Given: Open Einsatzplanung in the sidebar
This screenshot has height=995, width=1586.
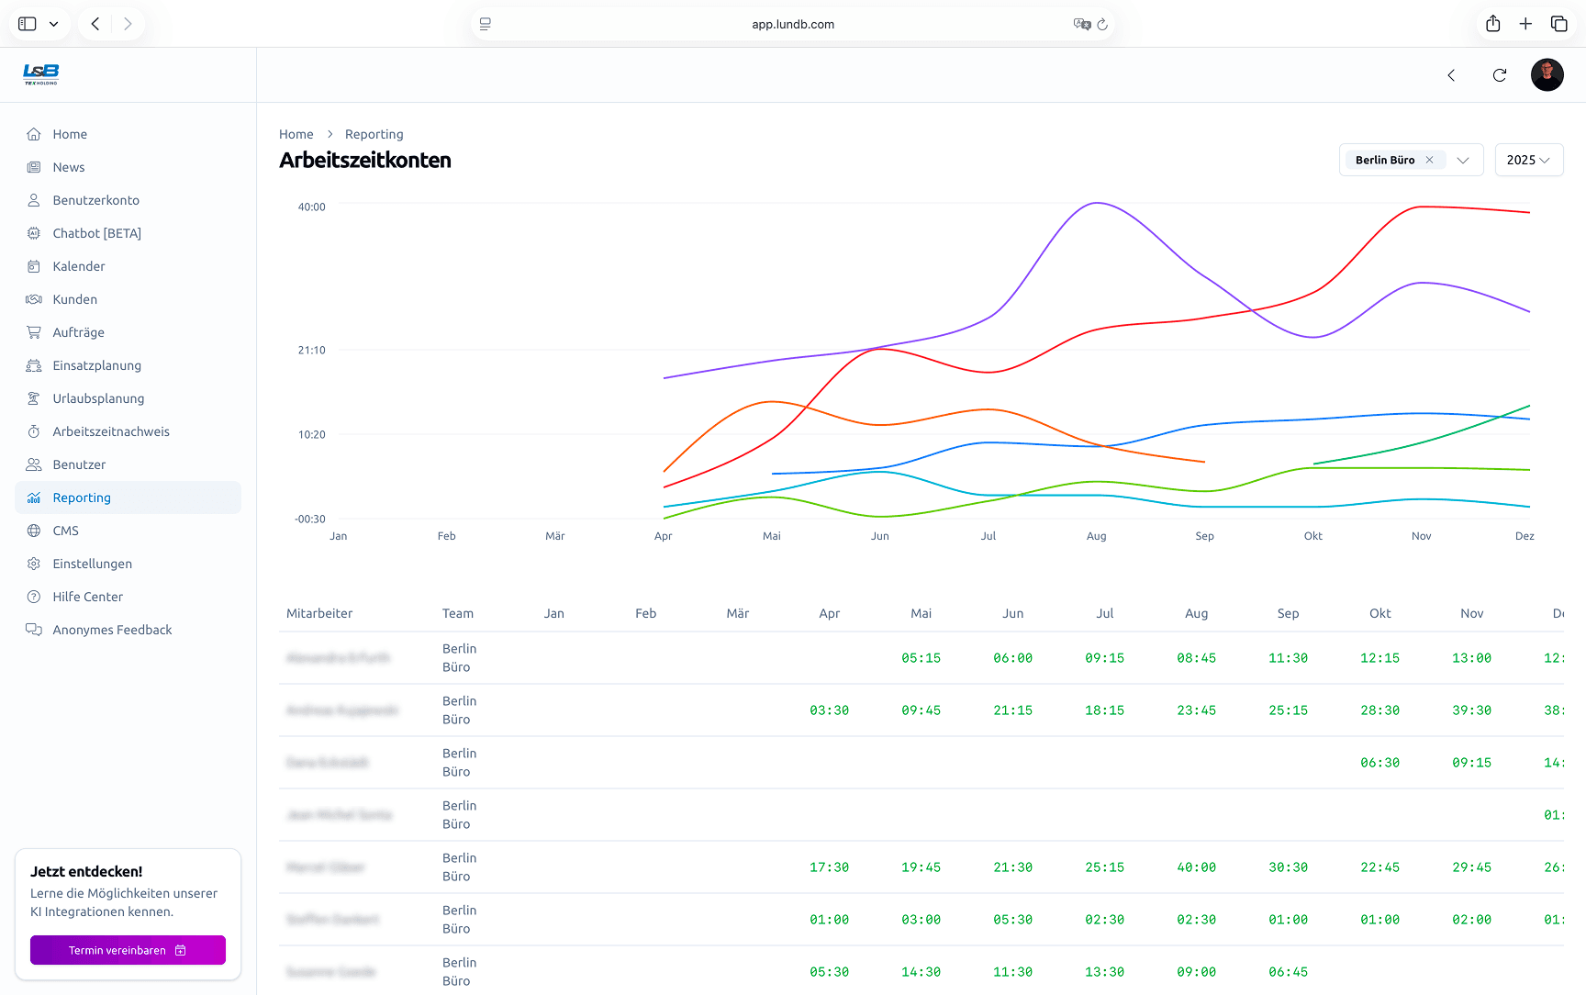Looking at the screenshot, I should coord(97,365).
